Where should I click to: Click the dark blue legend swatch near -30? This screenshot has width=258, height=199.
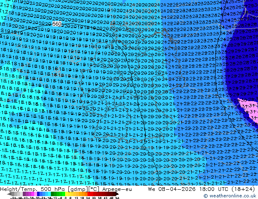(x=38, y=194)
